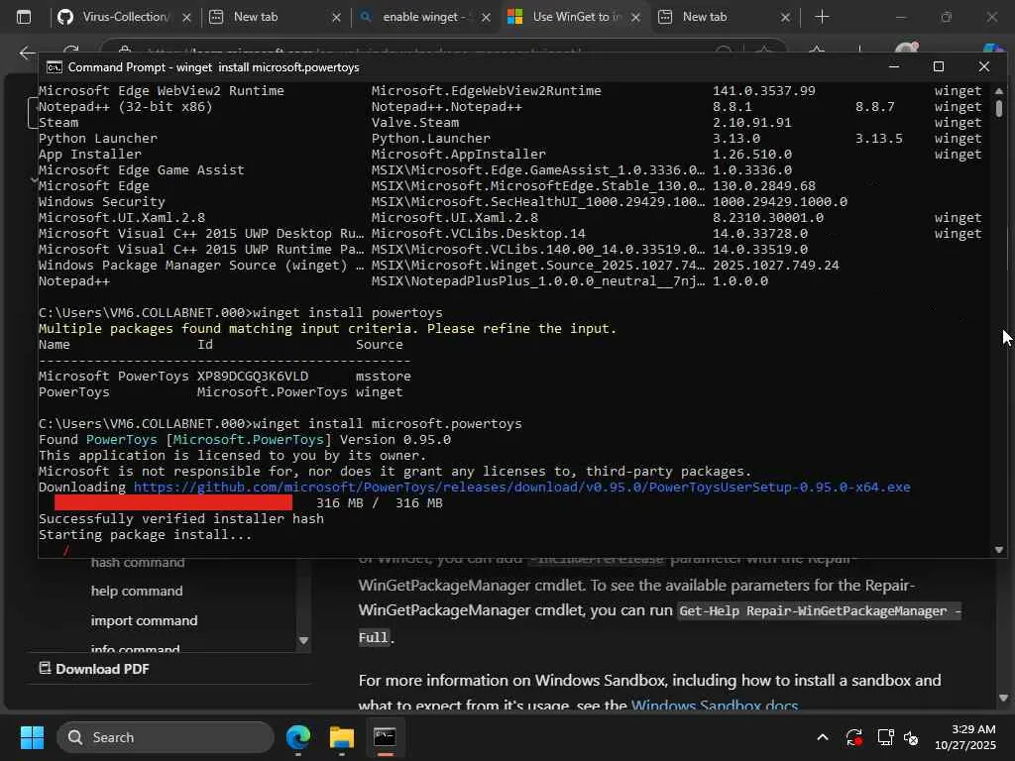Click 'Successfully verified installer hash' line
This screenshot has width=1015, height=761.
point(181,519)
